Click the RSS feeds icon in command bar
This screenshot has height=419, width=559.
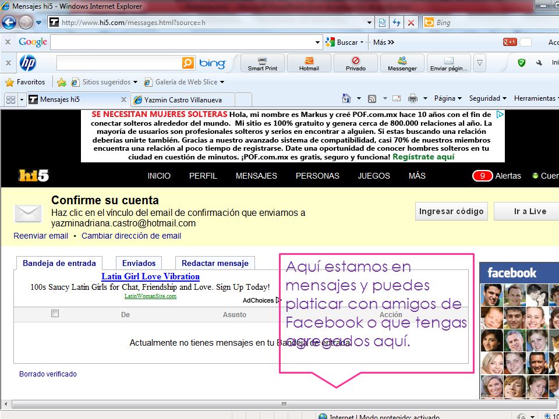(372, 99)
